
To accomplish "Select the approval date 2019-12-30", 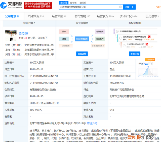I will 36,96.
